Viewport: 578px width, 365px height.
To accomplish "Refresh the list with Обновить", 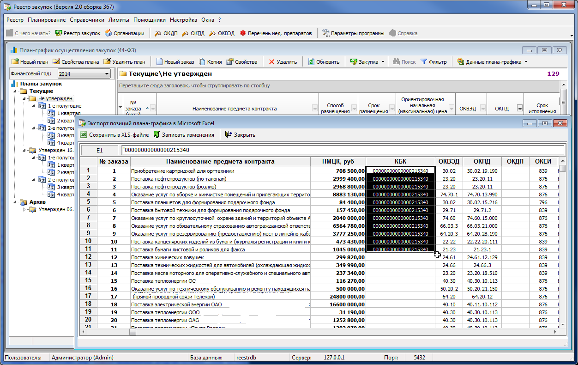I will [x=324, y=62].
